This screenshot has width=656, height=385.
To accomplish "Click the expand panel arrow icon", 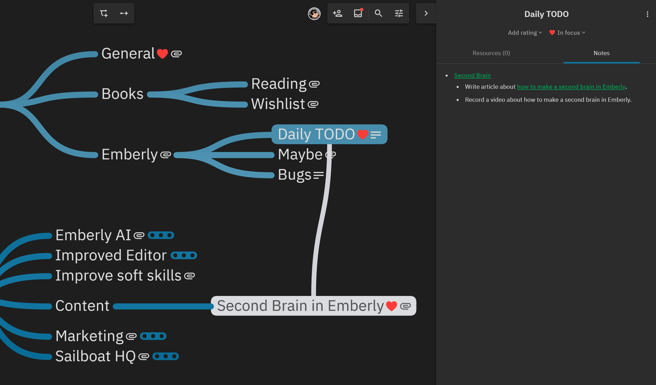I will 426,13.
